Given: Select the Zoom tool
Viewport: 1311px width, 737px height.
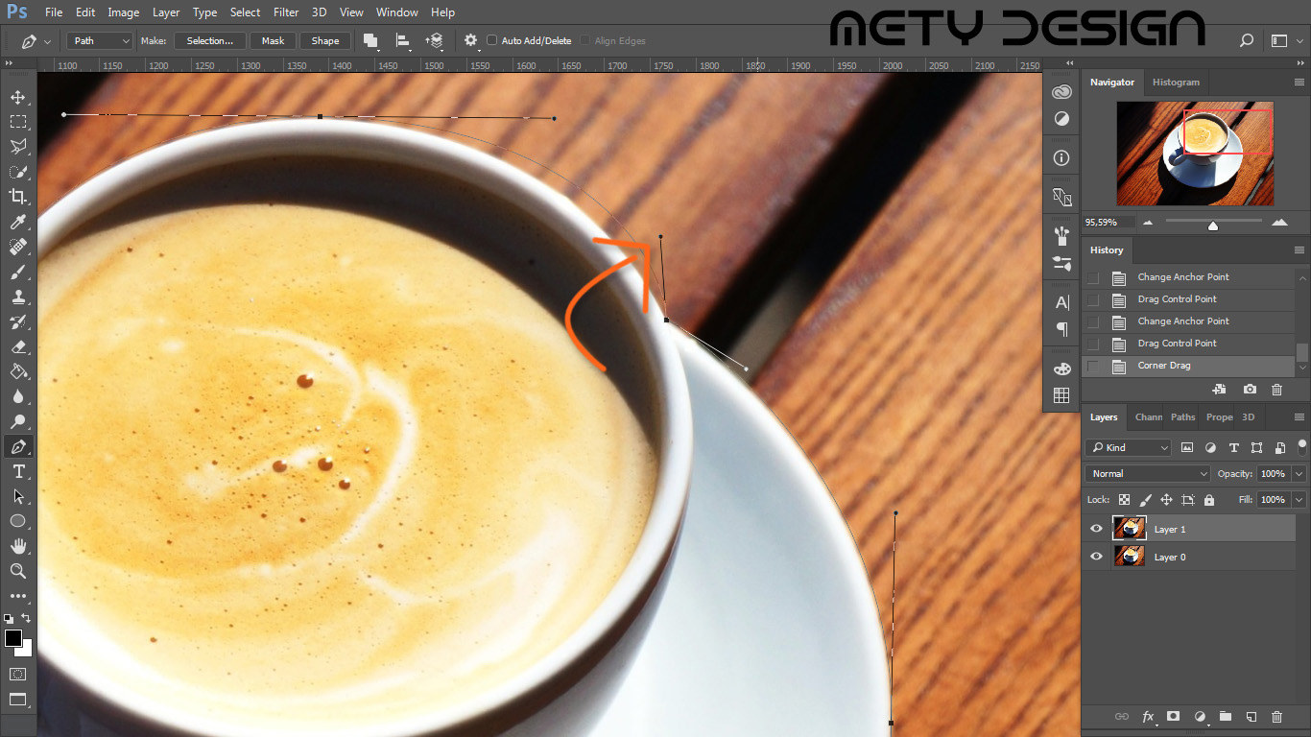Looking at the screenshot, I should tap(17, 571).
